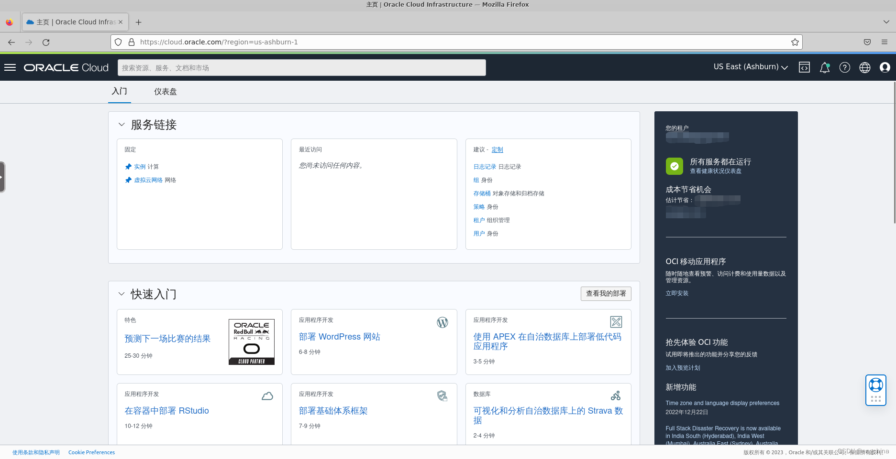This screenshot has width=896, height=459.
Task: Expand the left side panel handle
Action: 2,177
